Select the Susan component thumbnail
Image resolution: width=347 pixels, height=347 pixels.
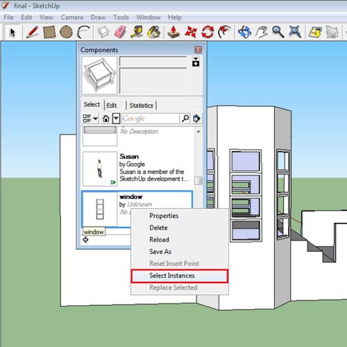tap(100, 169)
